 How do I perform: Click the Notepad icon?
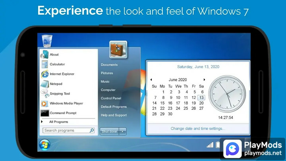tap(44, 84)
